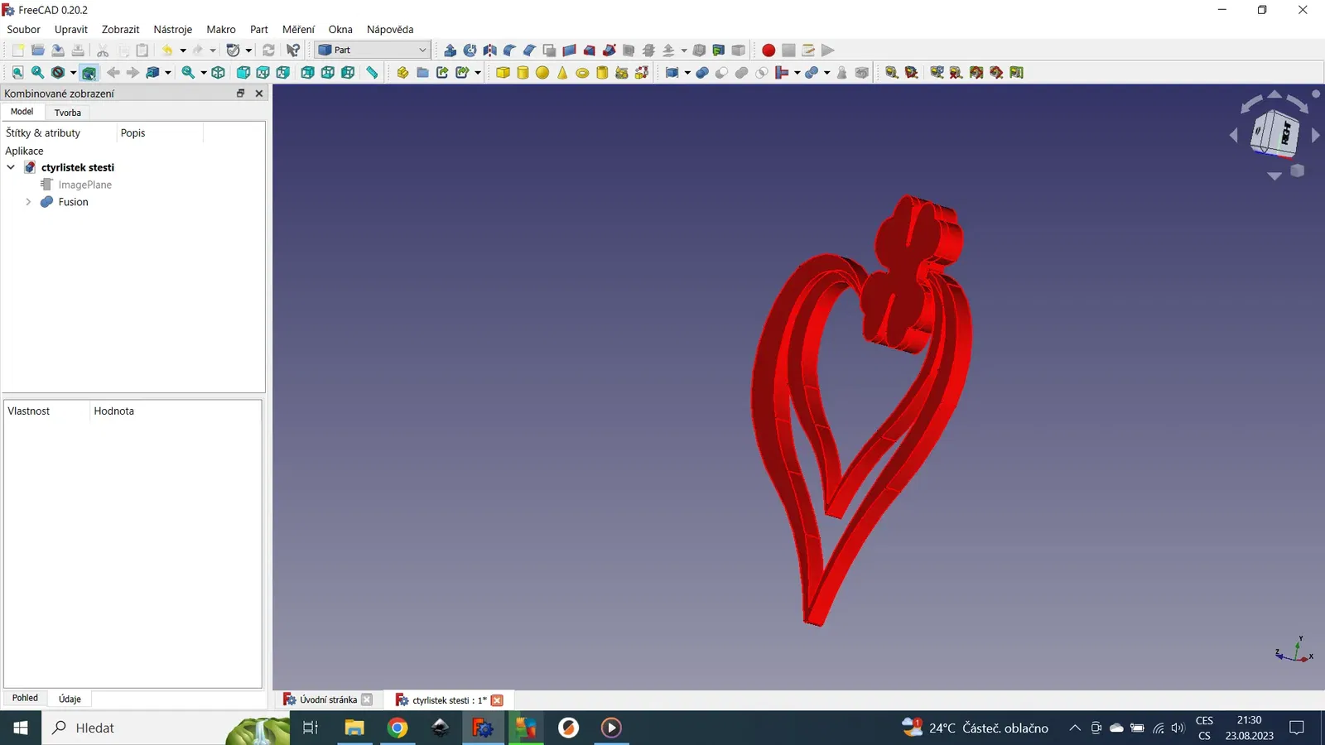This screenshot has width=1325, height=745.
Task: Toggle floating of Kombinované zobrazení panel
Action: [x=241, y=94]
